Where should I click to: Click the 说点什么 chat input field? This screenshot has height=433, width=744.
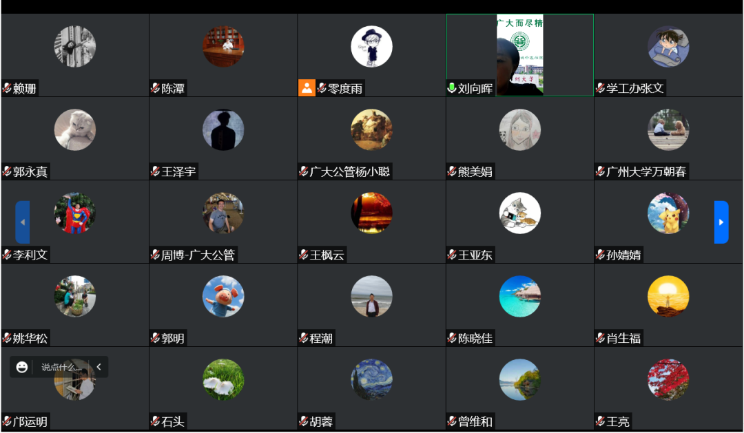(x=61, y=367)
